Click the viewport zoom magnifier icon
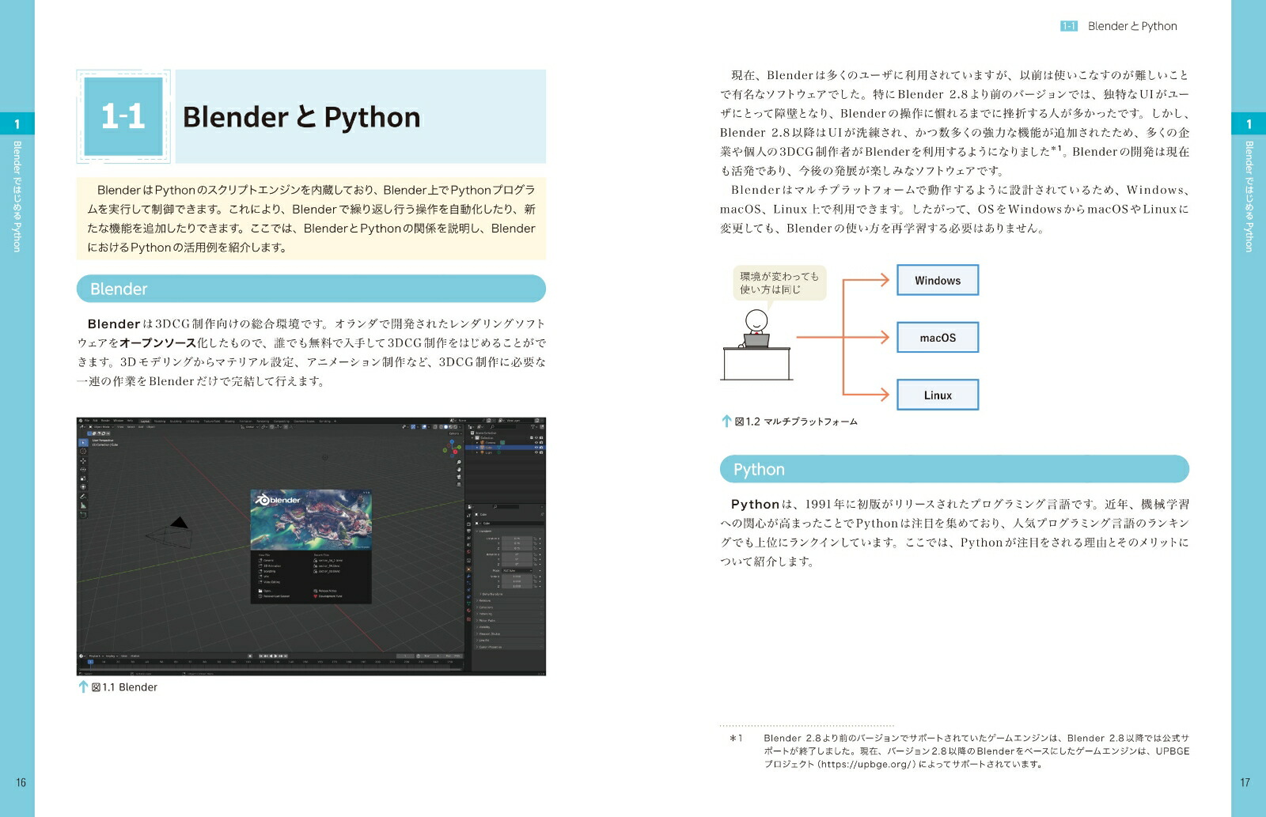This screenshot has height=817, width=1266. click(x=457, y=463)
